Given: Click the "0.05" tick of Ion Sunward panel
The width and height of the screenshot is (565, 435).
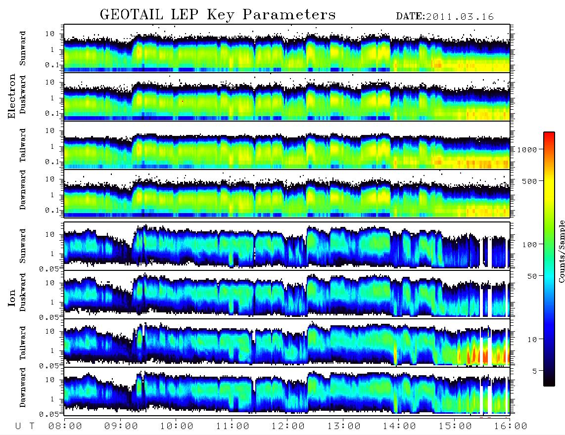Looking at the screenshot, I should click(x=49, y=268).
